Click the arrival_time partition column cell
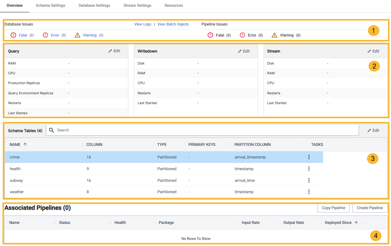391x246 pixels. click(x=245, y=180)
